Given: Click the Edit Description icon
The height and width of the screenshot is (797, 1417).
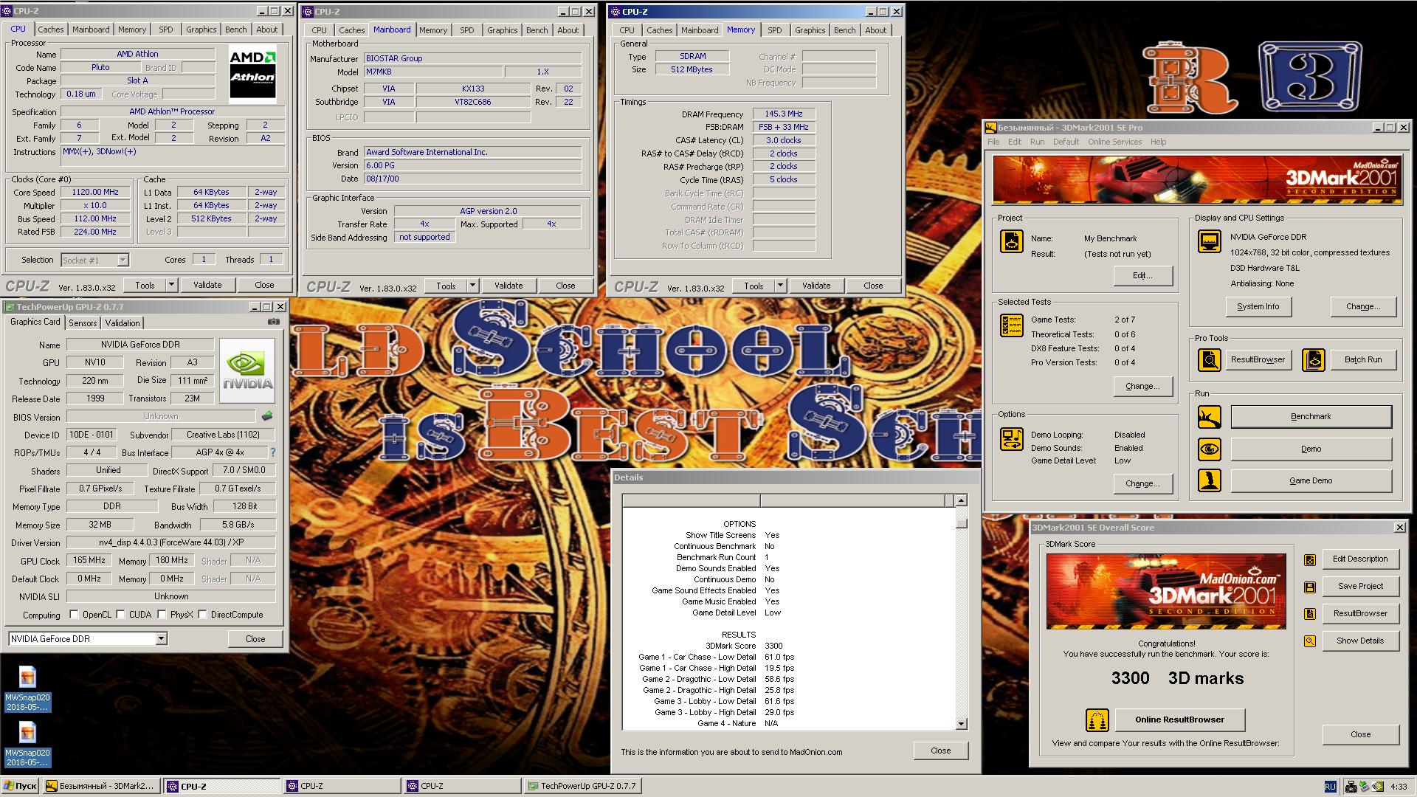Looking at the screenshot, I should pos(1310,560).
